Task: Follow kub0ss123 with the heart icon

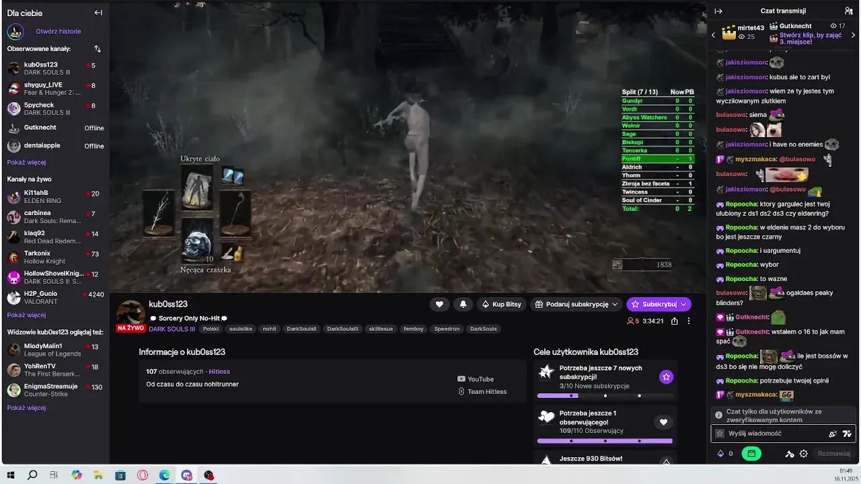Action: (439, 305)
